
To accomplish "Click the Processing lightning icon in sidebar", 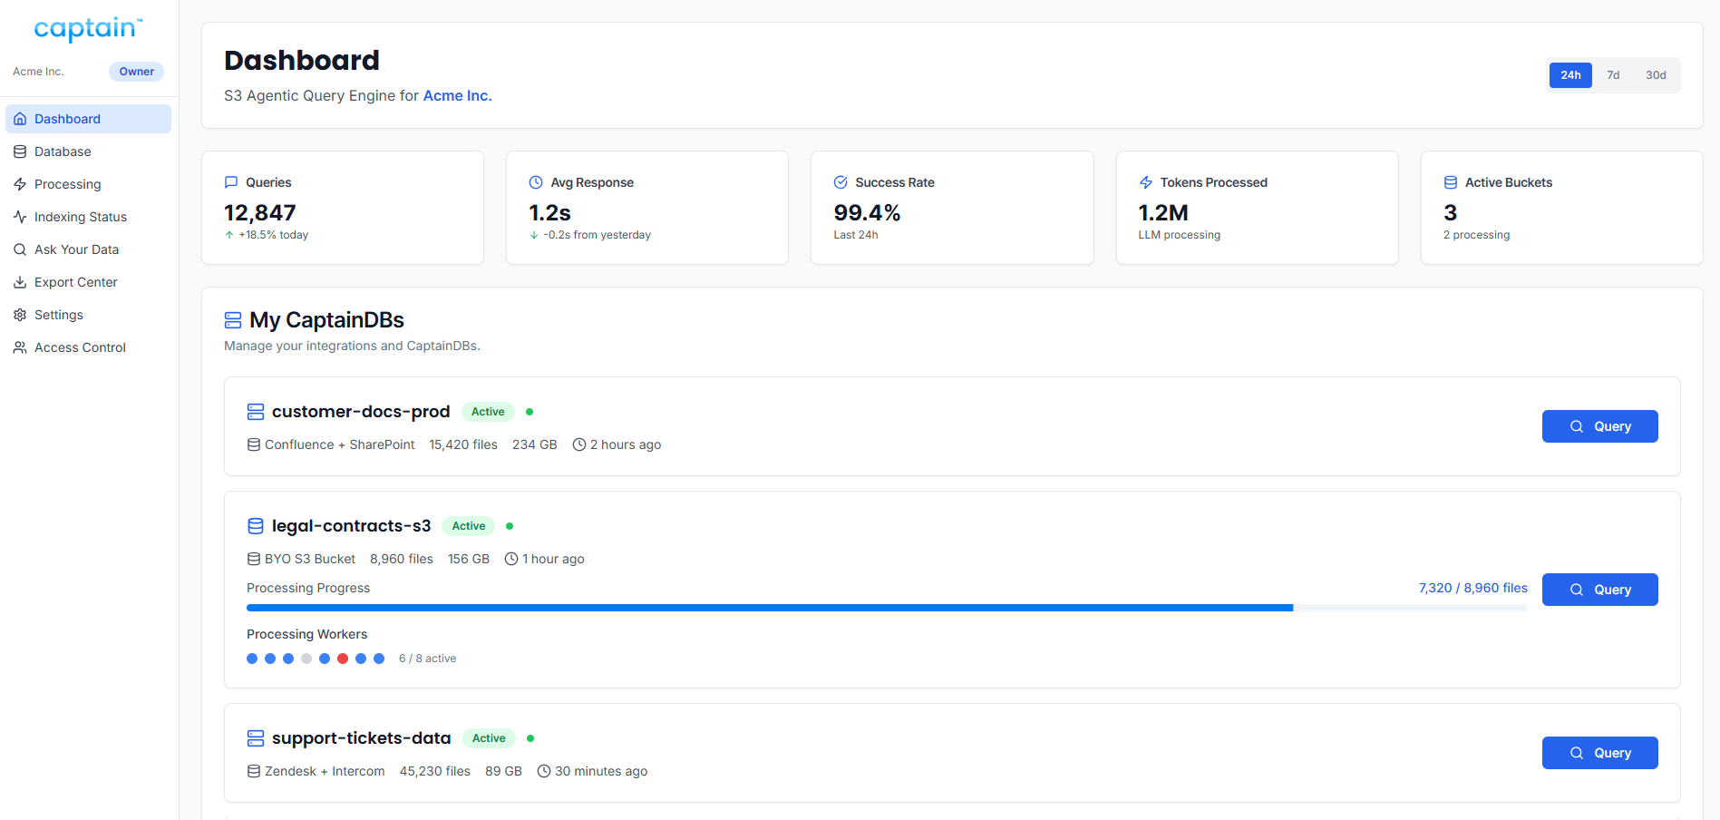I will click(20, 184).
